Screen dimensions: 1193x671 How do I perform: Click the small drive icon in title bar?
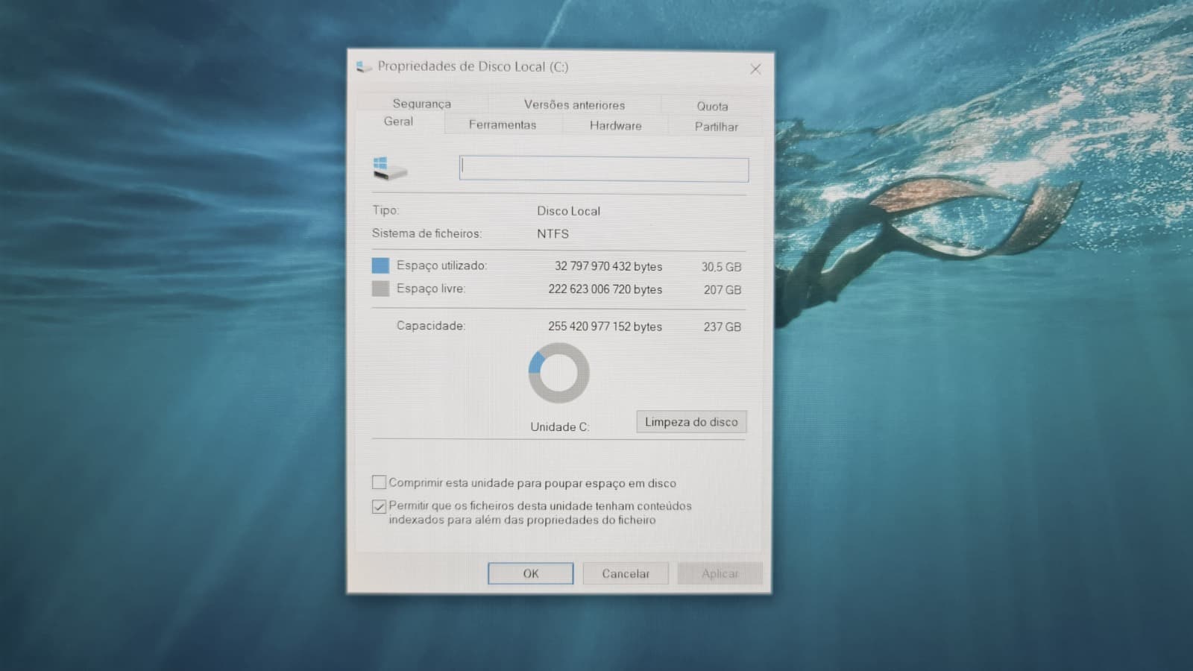(364, 67)
